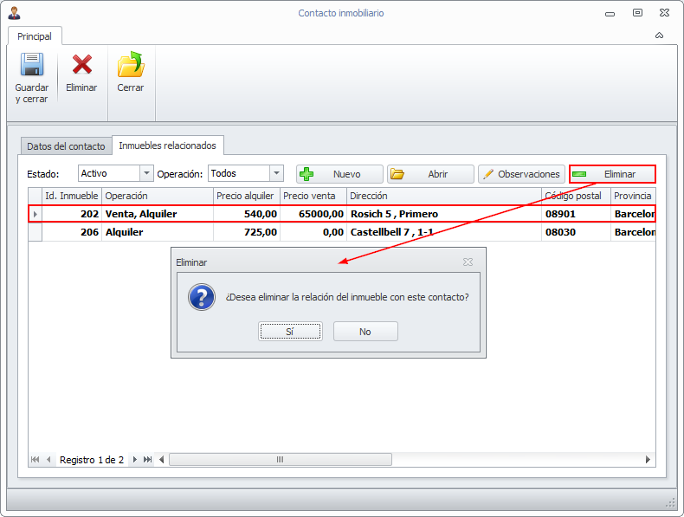The width and height of the screenshot is (684, 517).
Task: Click cell with Id 202
Action: [x=72, y=214]
